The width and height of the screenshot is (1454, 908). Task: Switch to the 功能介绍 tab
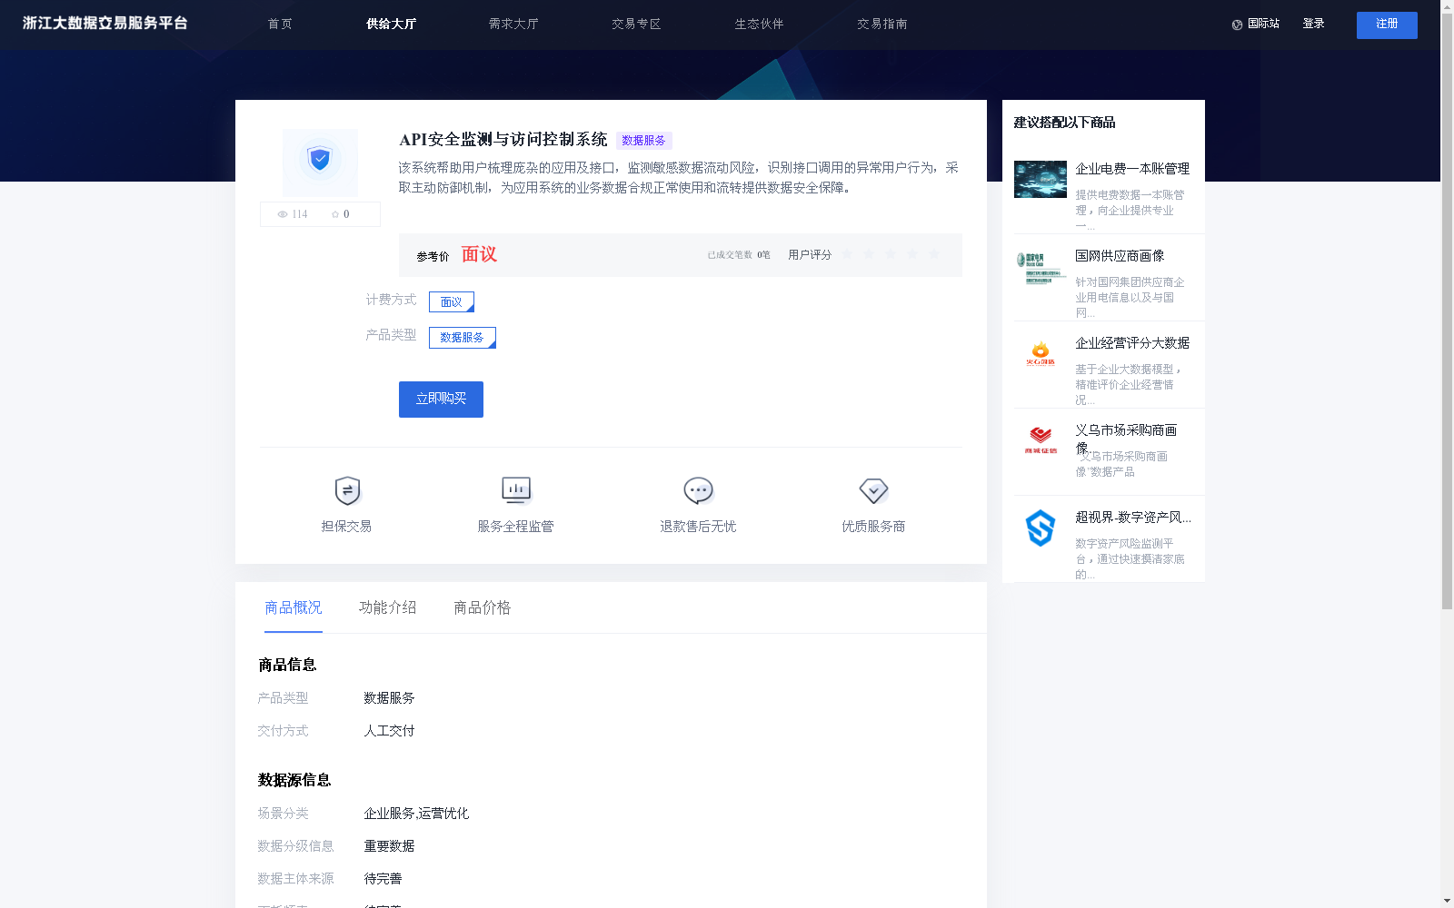click(x=388, y=607)
